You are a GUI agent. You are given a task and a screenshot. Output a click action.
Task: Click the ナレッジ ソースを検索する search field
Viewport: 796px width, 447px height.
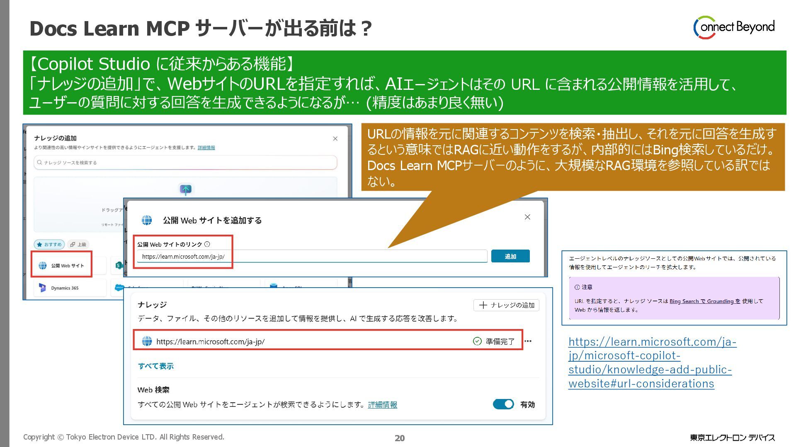coord(185,163)
